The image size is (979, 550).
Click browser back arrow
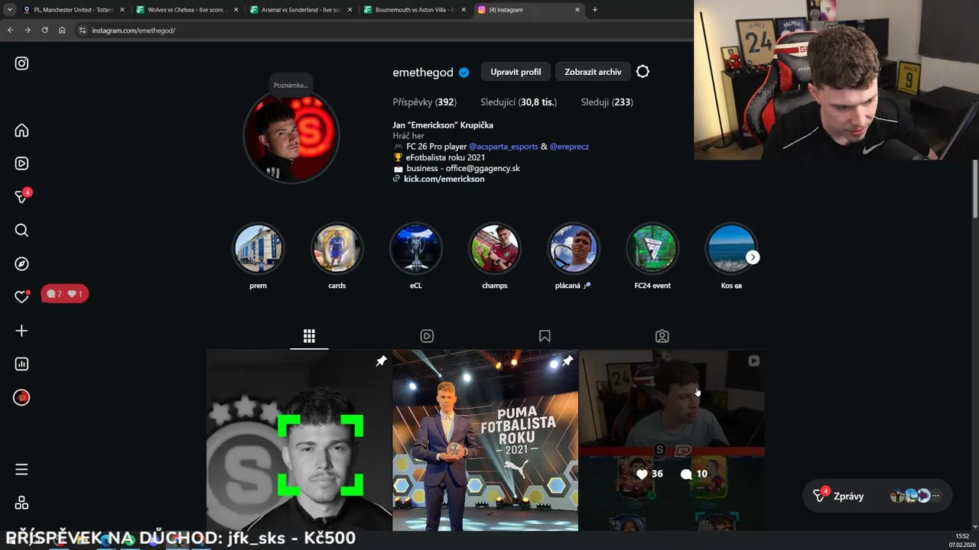pos(11,30)
